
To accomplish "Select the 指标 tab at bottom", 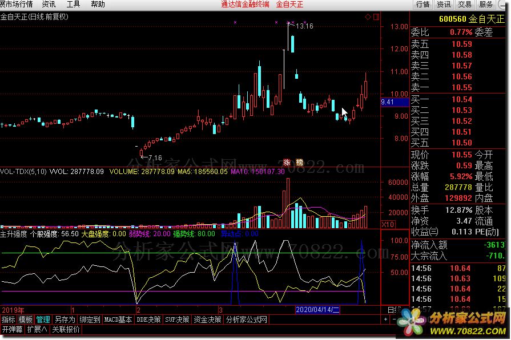I will pyautogui.click(x=9, y=319).
